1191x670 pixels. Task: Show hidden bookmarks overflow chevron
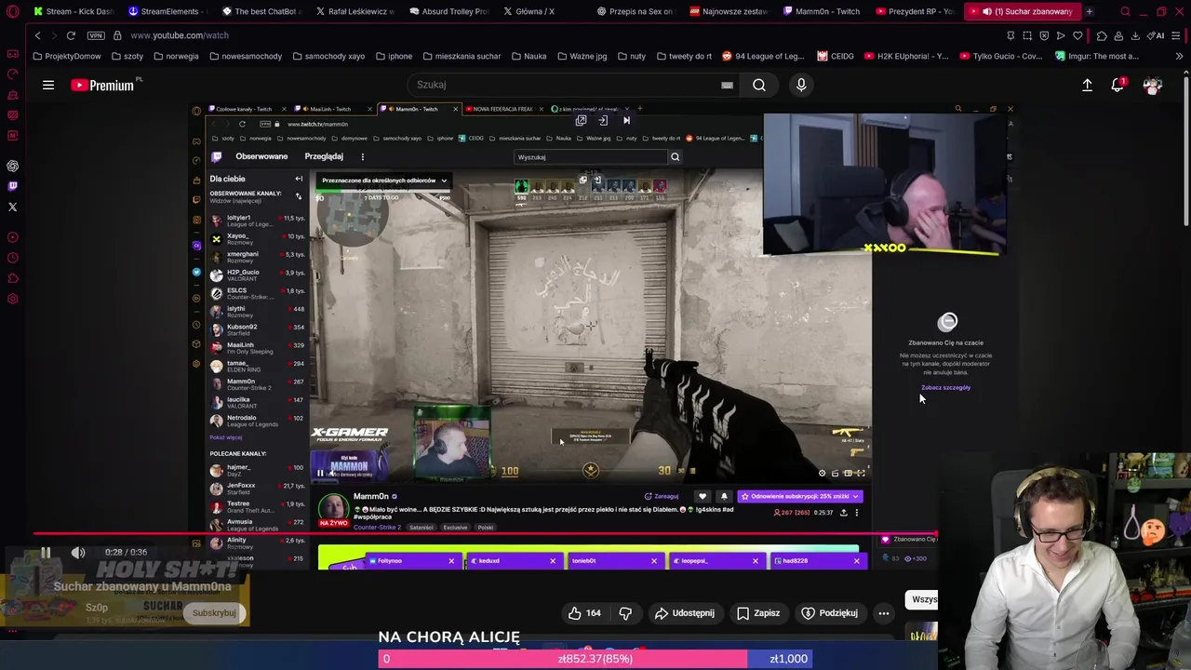click(1179, 56)
